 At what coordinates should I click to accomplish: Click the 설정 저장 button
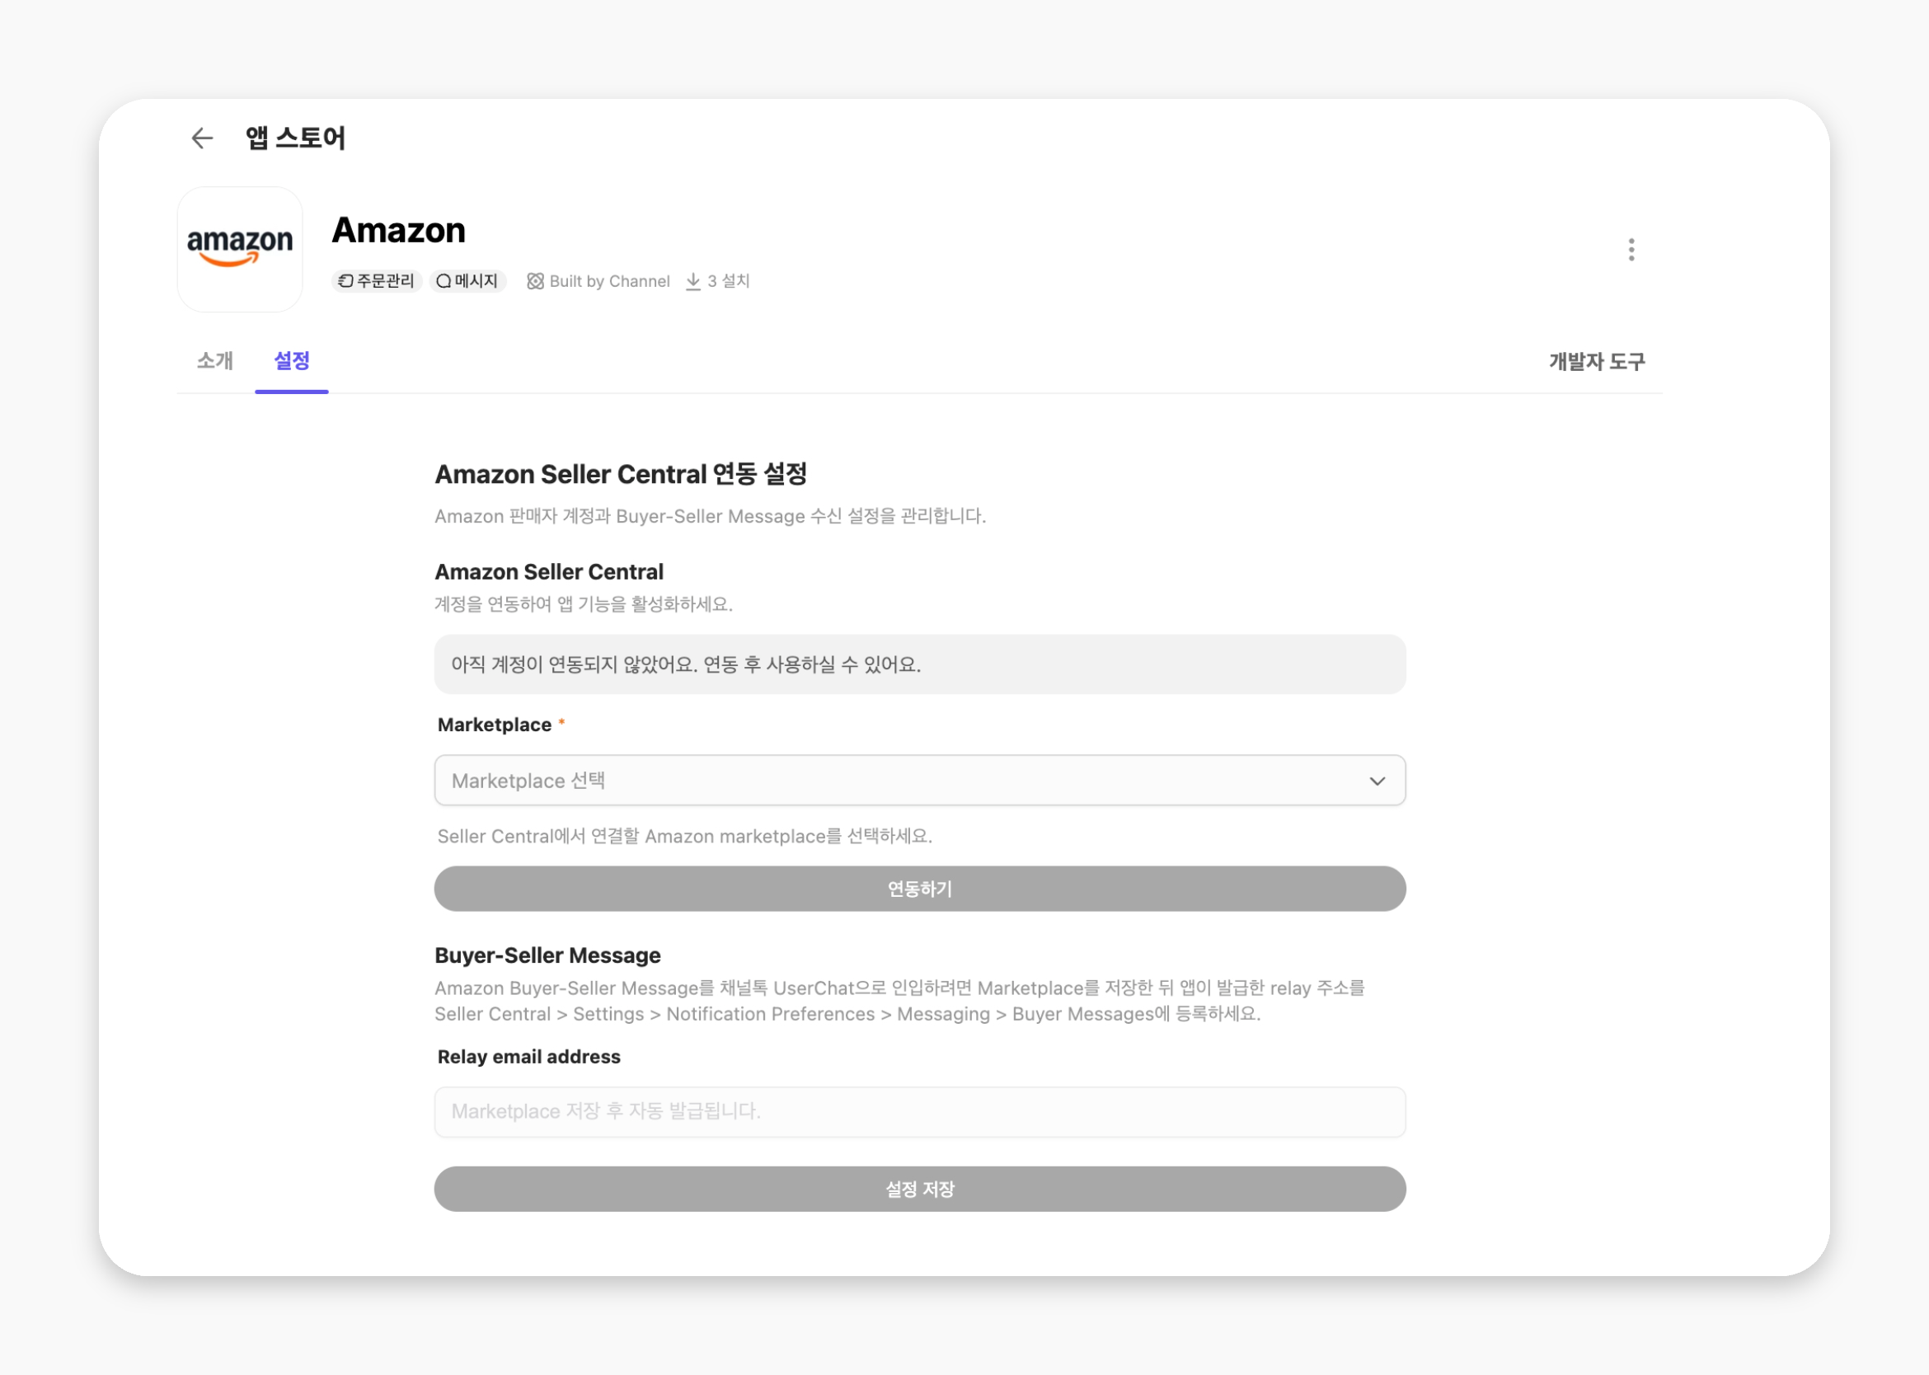920,1190
